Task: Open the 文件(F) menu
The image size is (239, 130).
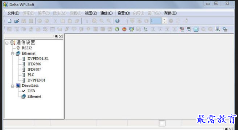Action: tap(13, 13)
